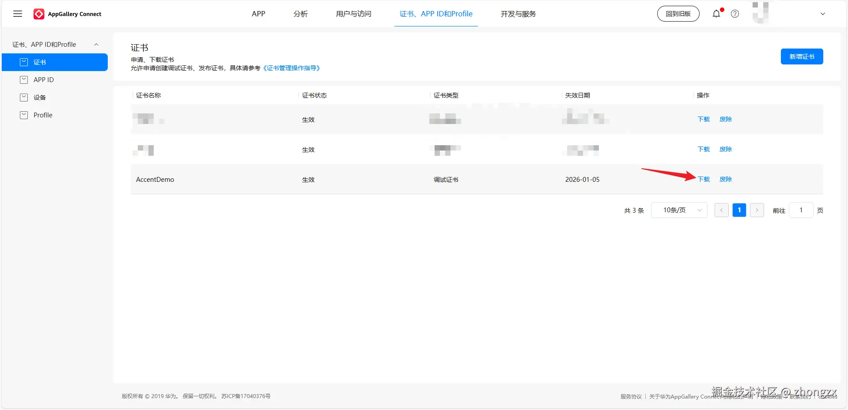Expand the account dropdown at top right
The image size is (848, 410).
click(823, 14)
